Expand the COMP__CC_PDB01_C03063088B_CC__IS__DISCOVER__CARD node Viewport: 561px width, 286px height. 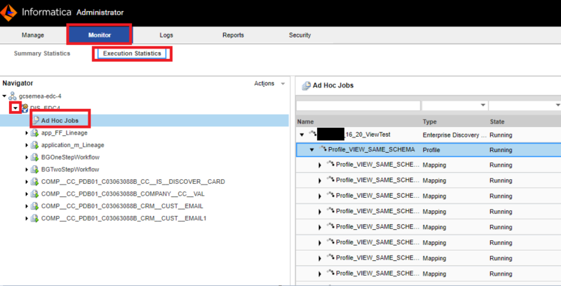point(26,182)
